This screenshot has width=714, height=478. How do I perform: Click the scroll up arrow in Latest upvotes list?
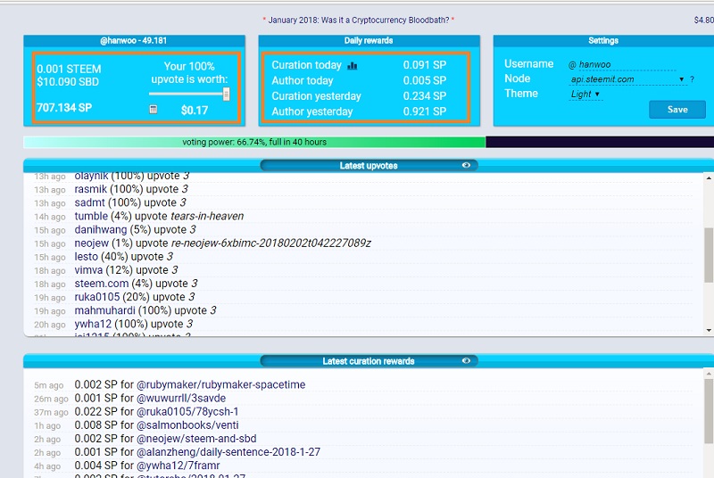tap(709, 177)
